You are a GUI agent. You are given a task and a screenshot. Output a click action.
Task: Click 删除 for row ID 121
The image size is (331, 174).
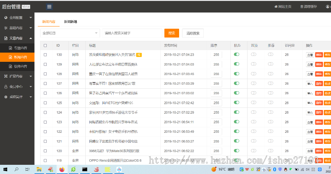[319, 141]
